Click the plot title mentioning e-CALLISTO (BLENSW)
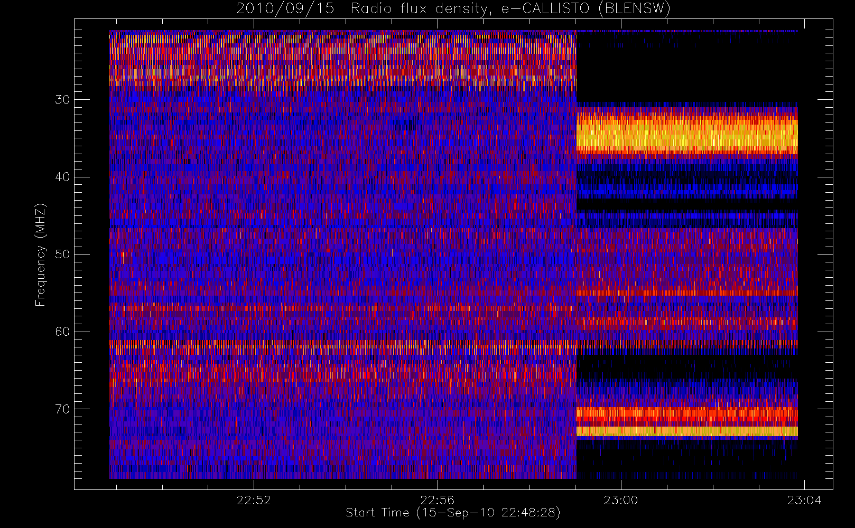This screenshot has width=855, height=528. (453, 9)
